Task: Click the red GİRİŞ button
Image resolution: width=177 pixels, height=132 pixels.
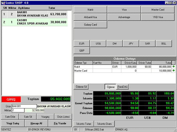Action: click(x=11, y=99)
